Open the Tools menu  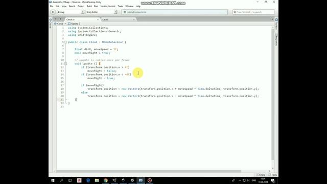pos(121,6)
